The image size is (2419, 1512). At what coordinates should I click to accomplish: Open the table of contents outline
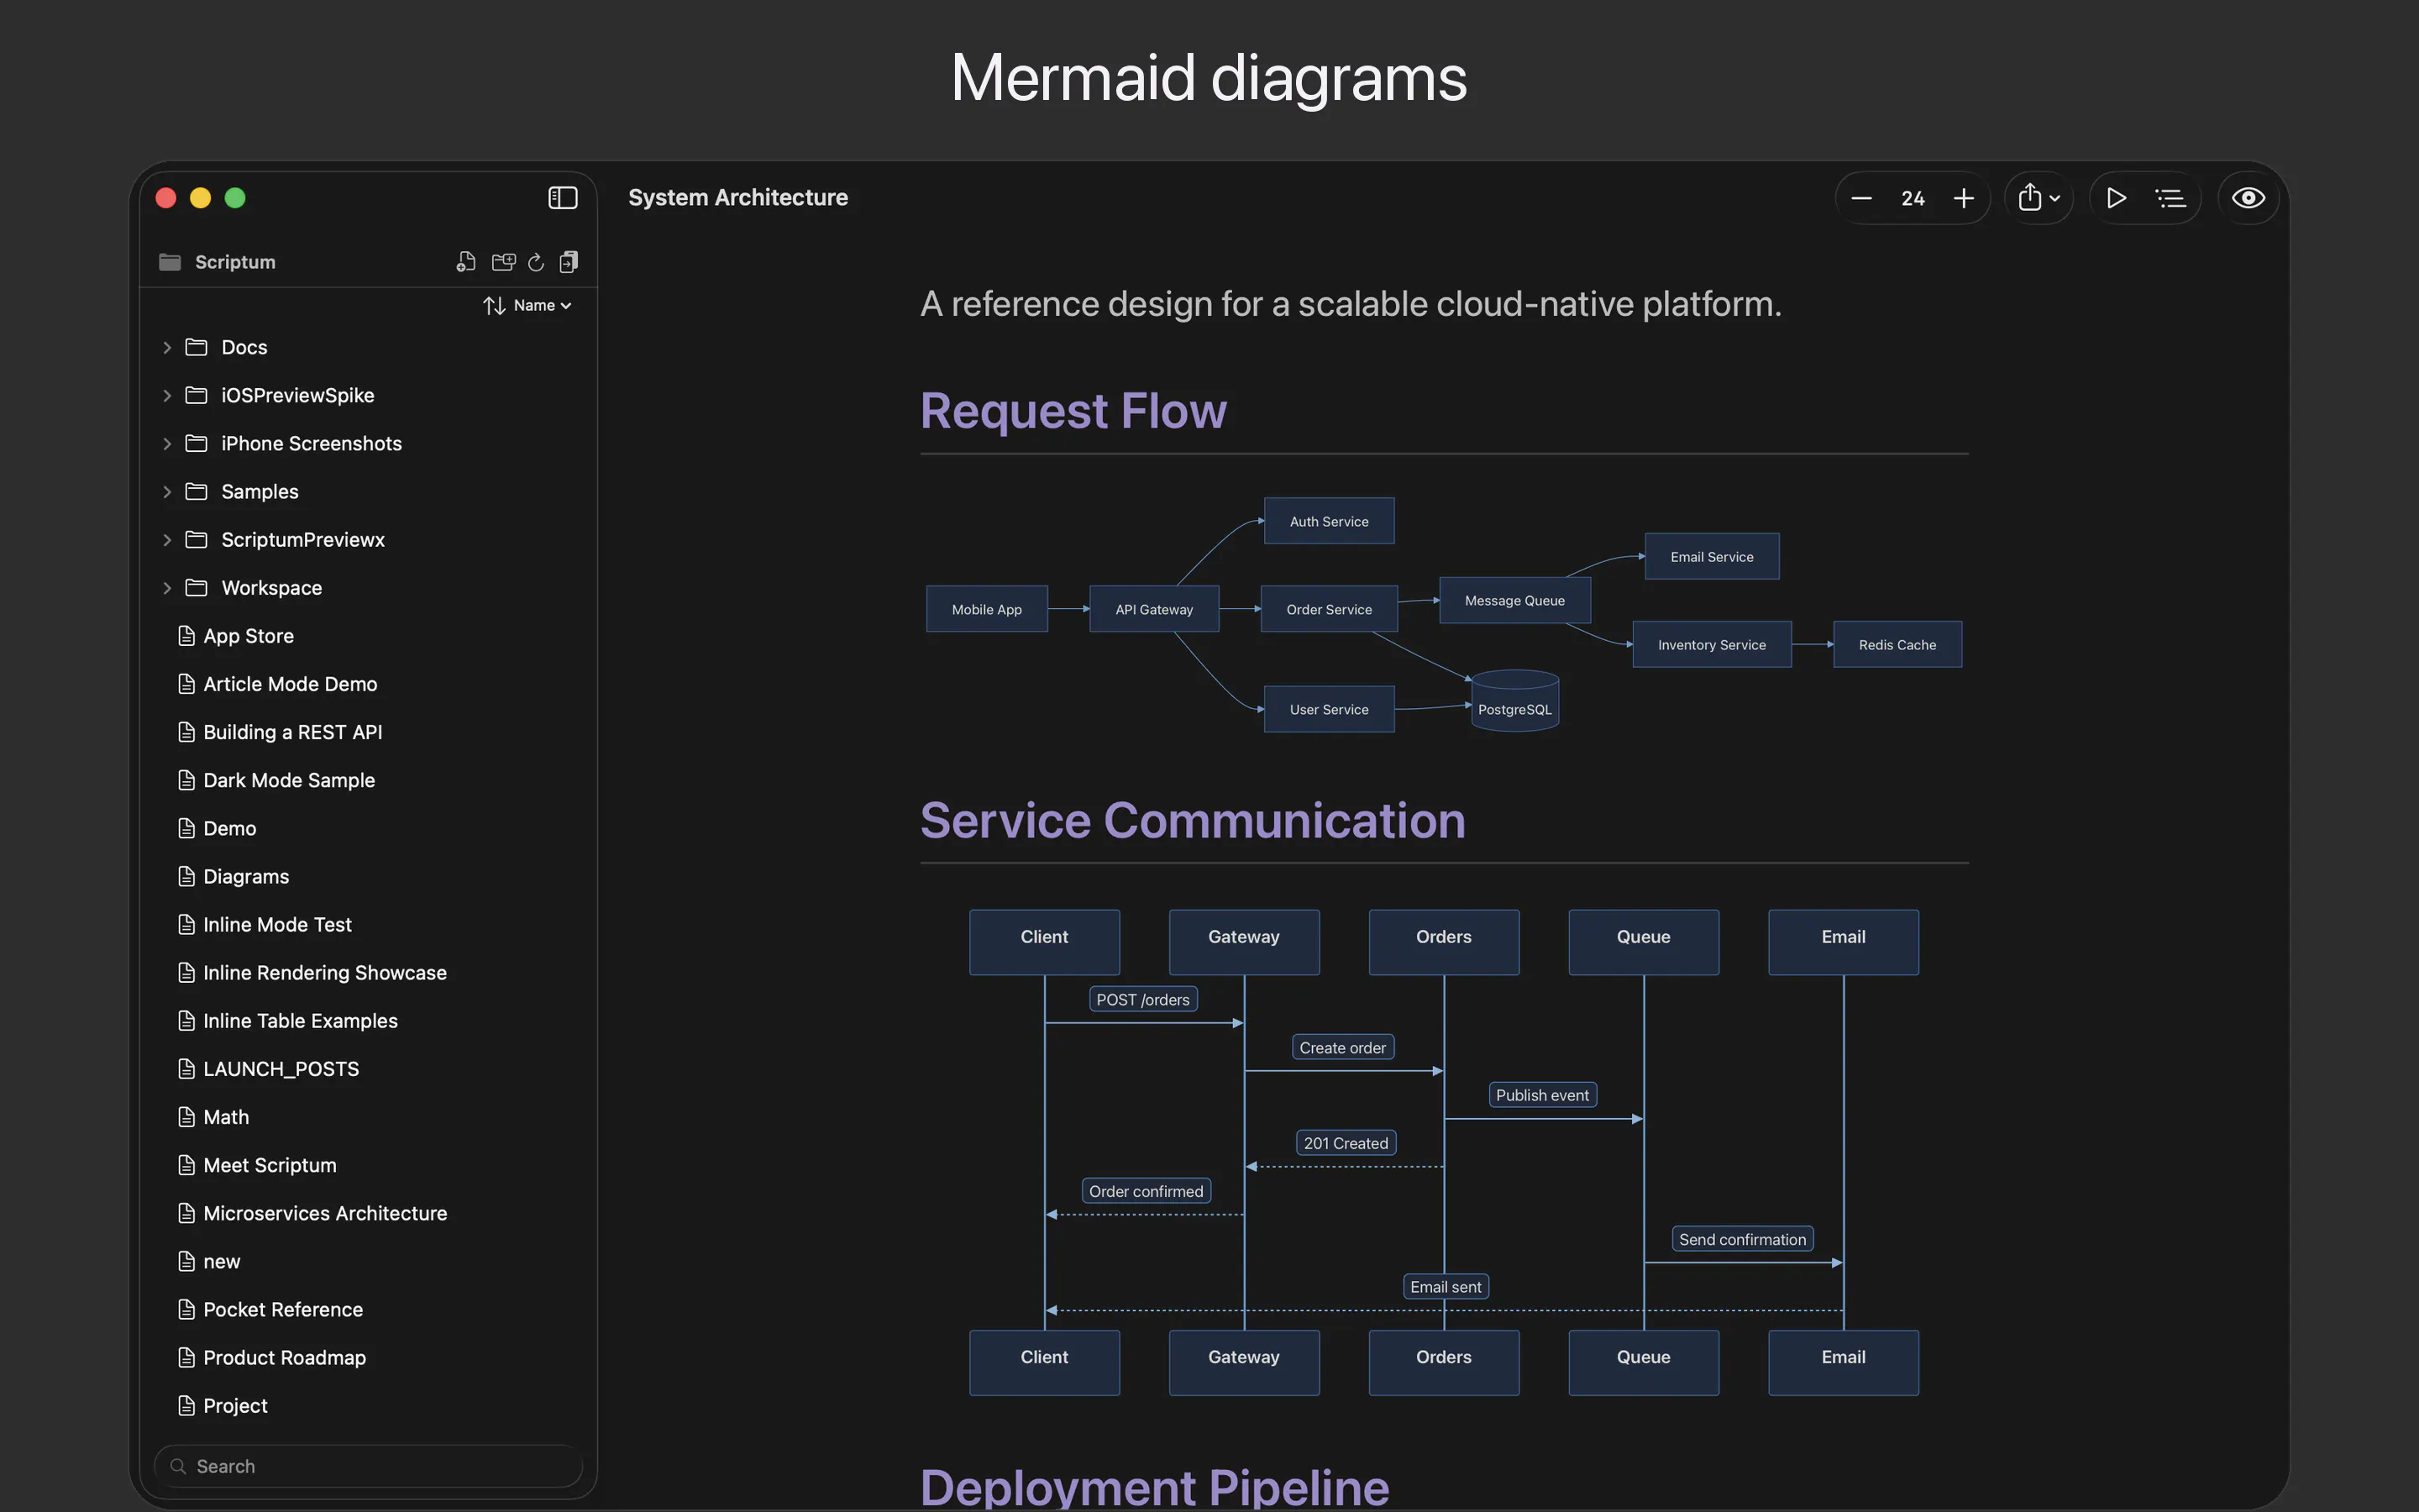tap(2170, 198)
